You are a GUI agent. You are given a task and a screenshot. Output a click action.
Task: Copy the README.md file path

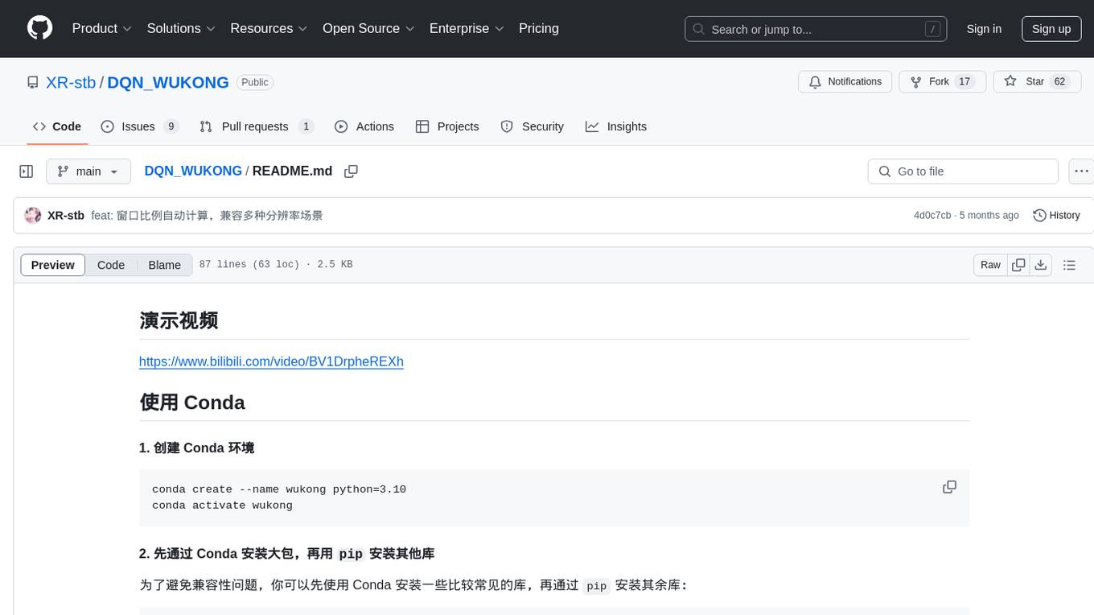351,171
